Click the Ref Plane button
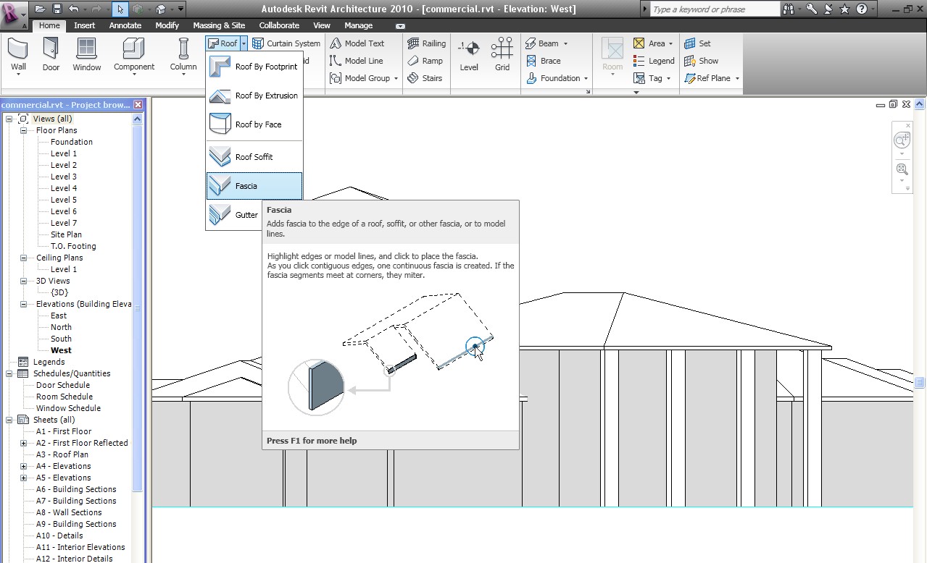927x563 pixels. pyautogui.click(x=707, y=78)
